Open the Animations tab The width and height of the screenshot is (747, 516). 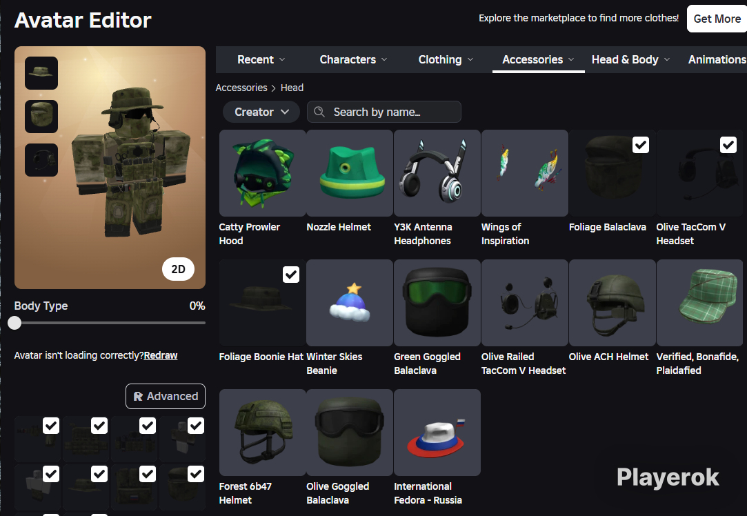click(x=717, y=59)
